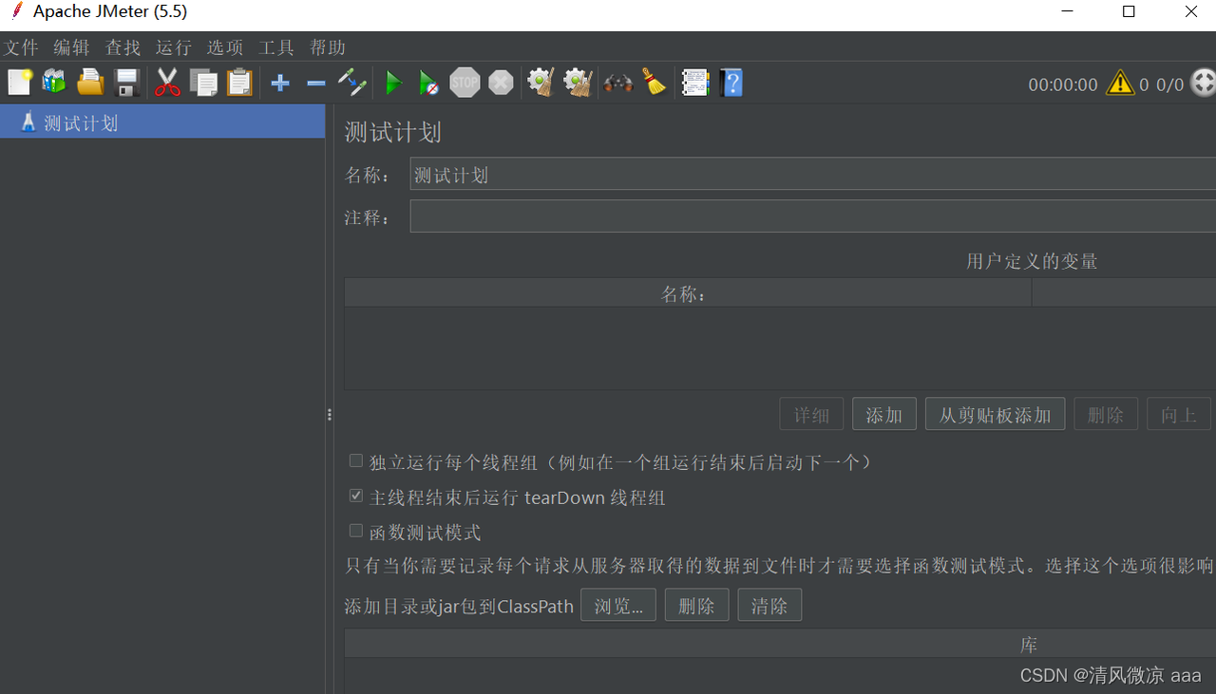This screenshot has width=1216, height=694.
Task: Reset search with the broom icon
Action: click(x=654, y=83)
